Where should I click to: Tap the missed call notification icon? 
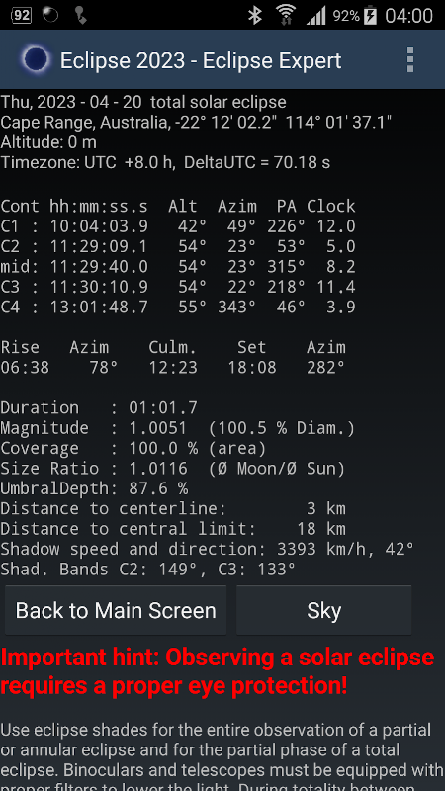pos(80,15)
